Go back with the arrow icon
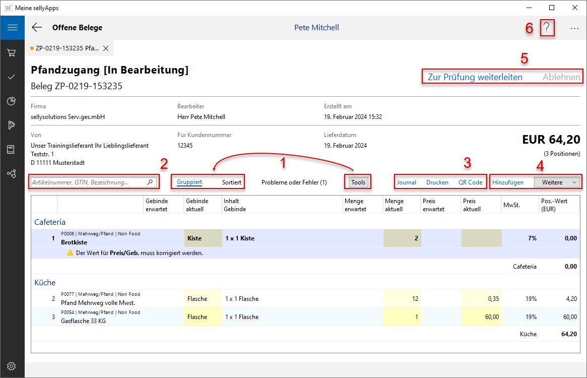Image resolution: width=587 pixels, height=378 pixels. (37, 28)
